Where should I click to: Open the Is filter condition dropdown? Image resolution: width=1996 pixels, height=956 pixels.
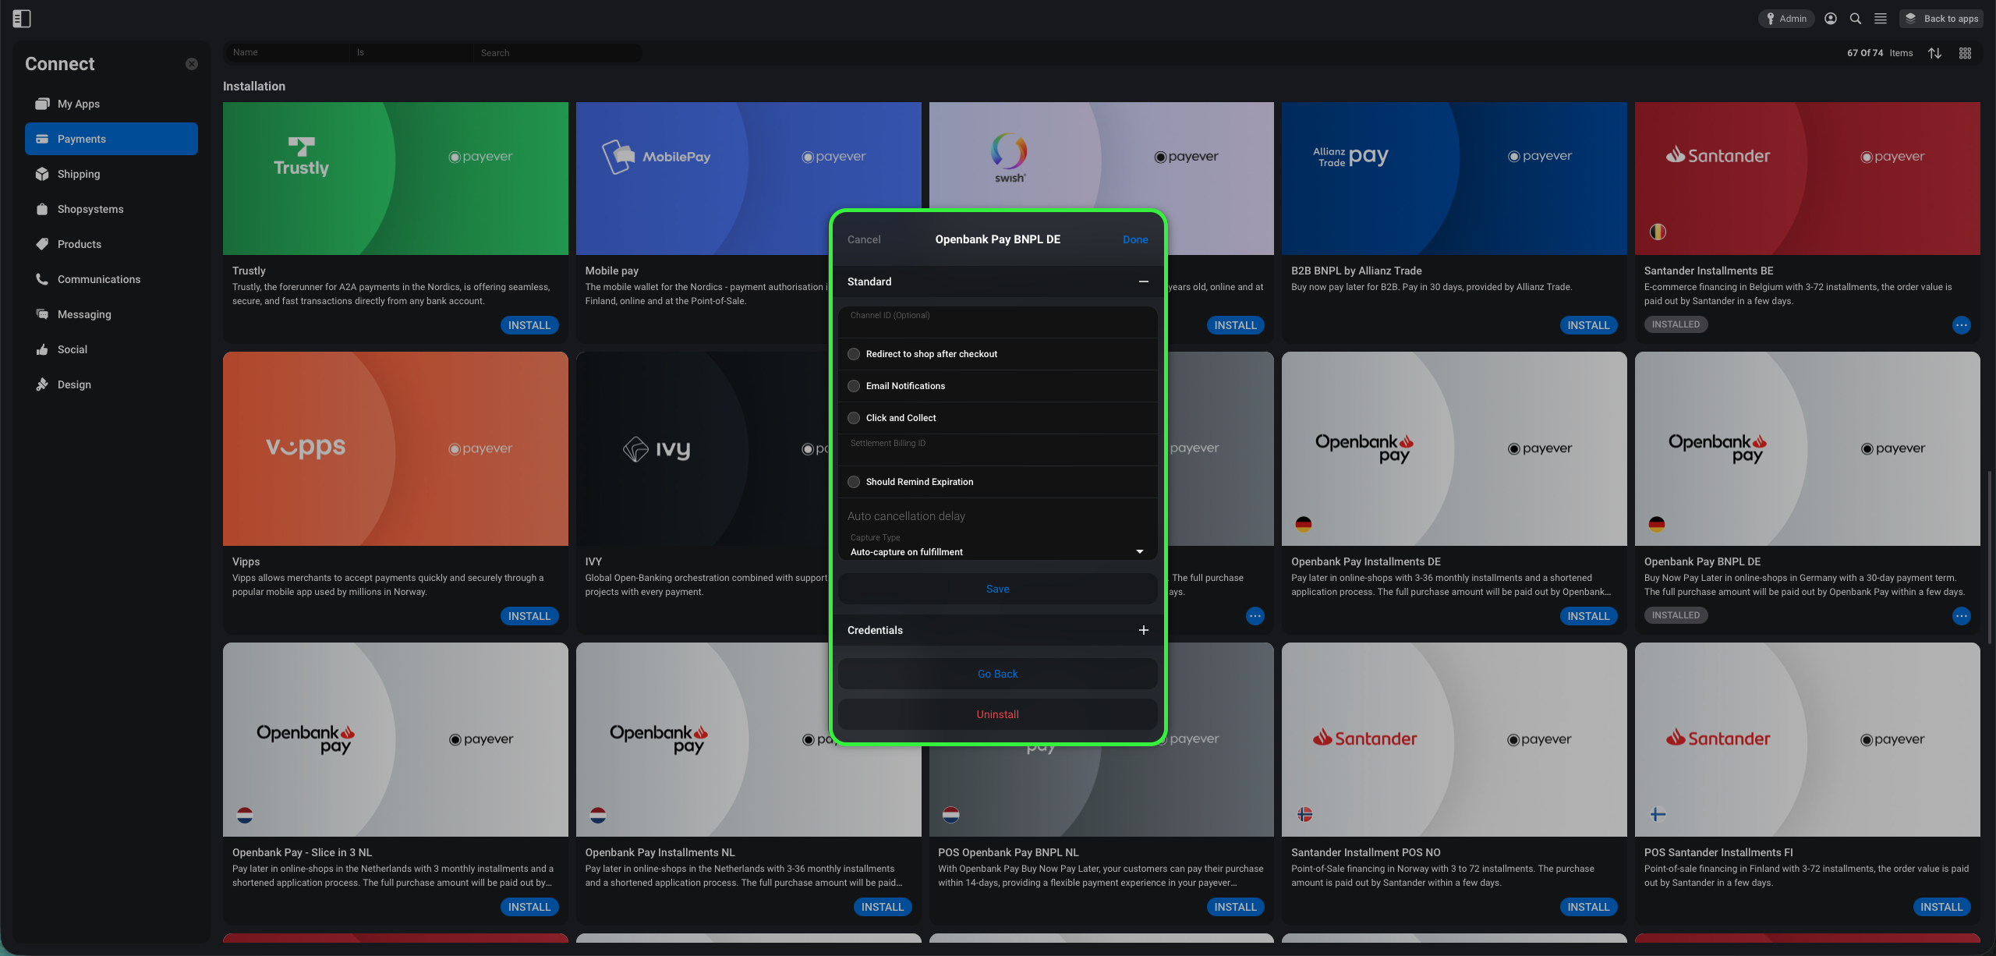(410, 52)
